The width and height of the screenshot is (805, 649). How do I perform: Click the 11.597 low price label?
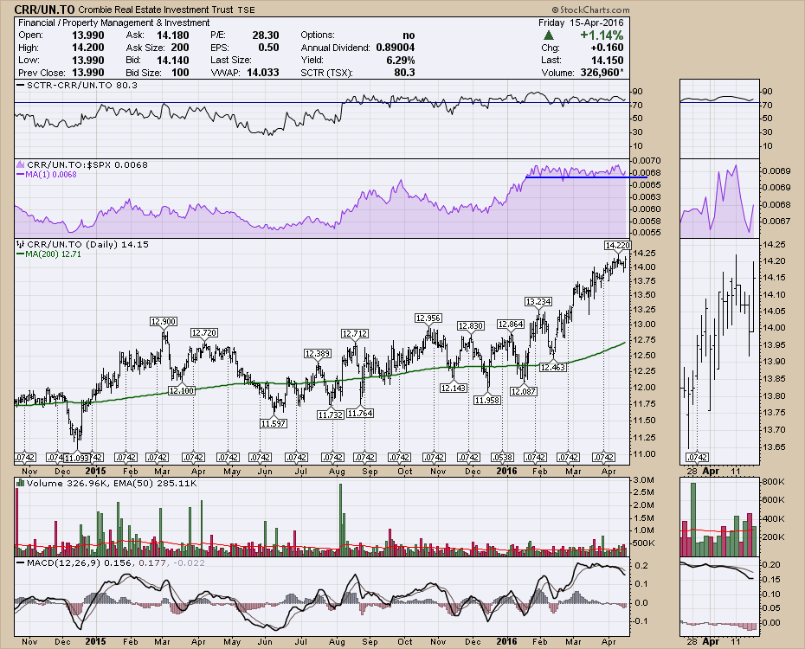[274, 424]
